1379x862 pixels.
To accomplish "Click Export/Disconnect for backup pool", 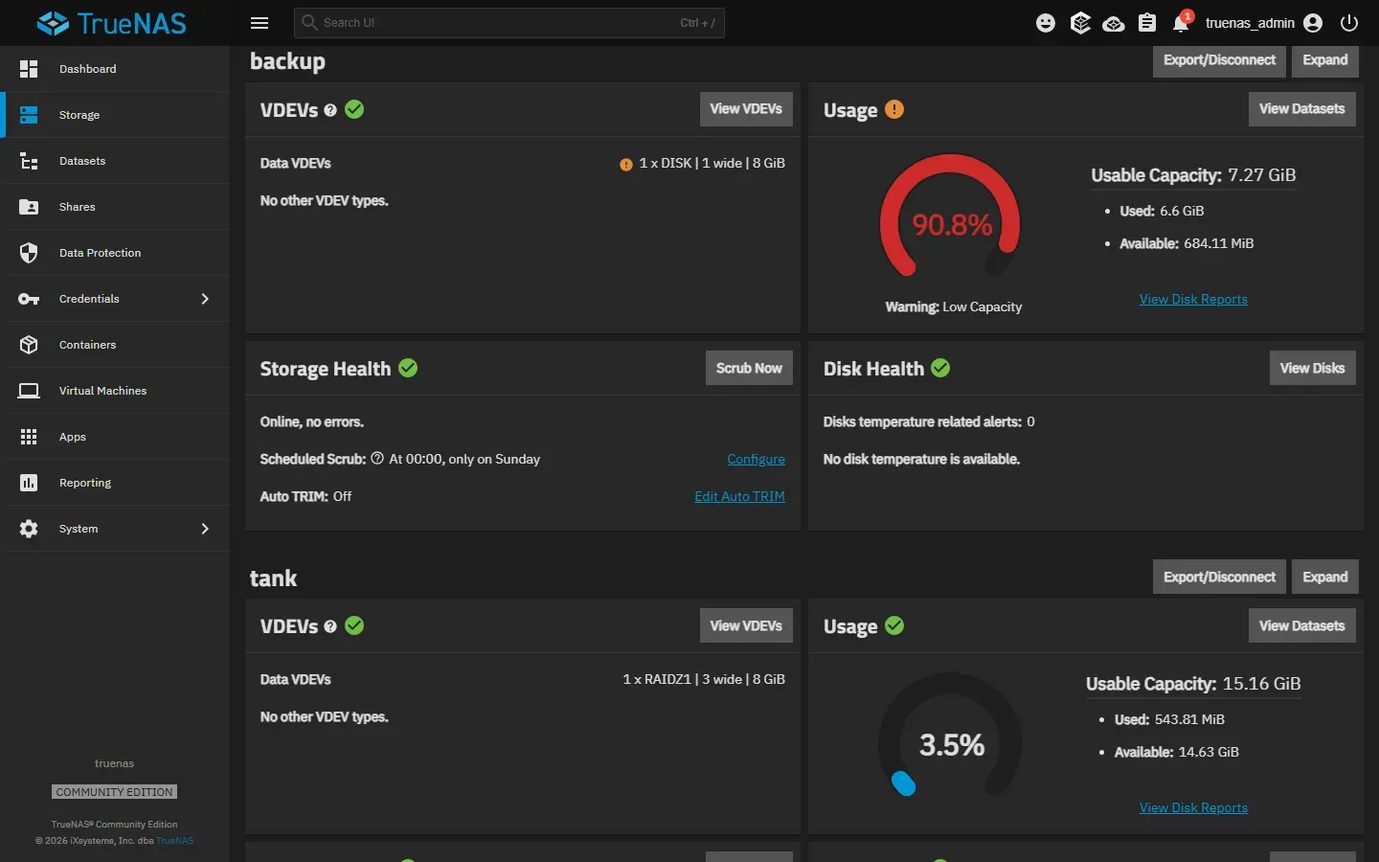I will point(1219,60).
